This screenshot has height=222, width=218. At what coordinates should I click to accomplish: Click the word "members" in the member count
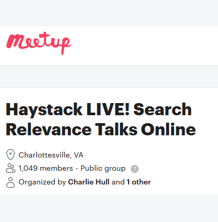tap(56, 168)
